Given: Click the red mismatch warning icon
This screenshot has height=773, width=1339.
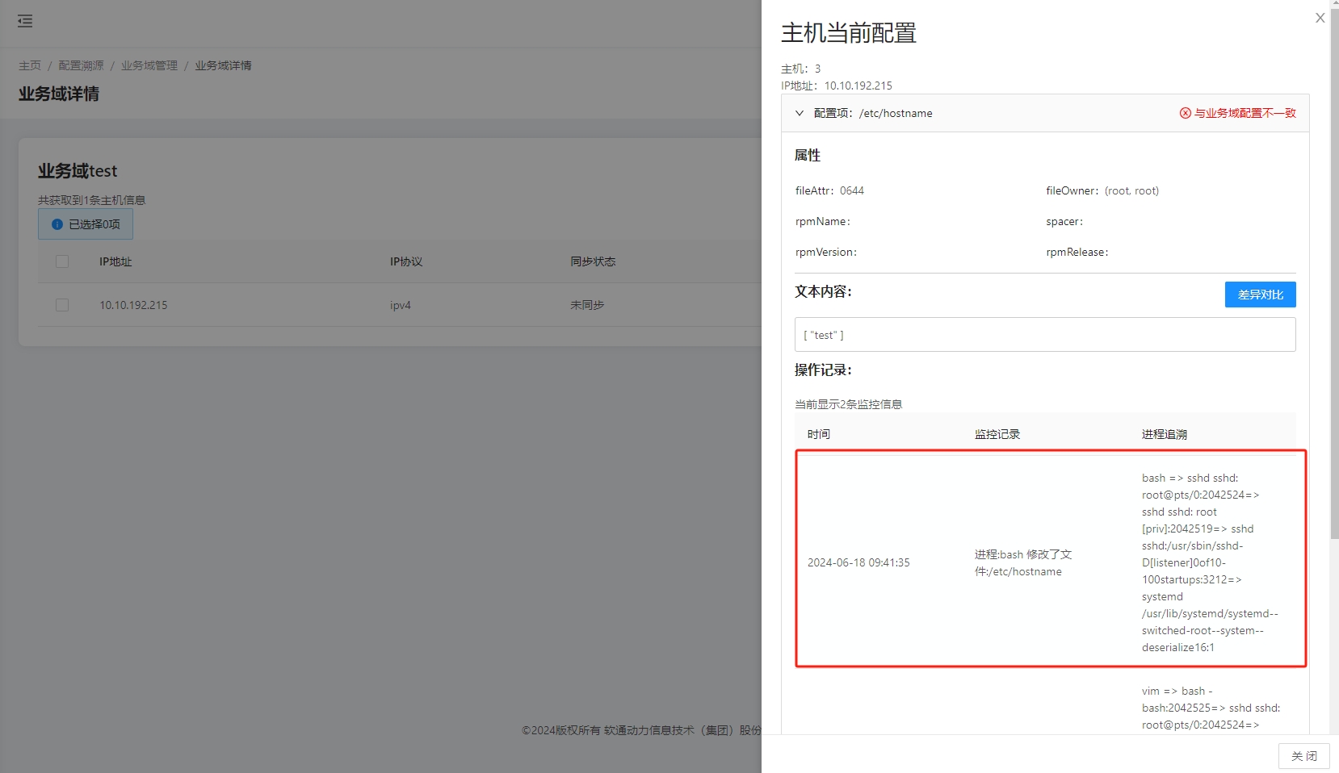Looking at the screenshot, I should tap(1185, 113).
